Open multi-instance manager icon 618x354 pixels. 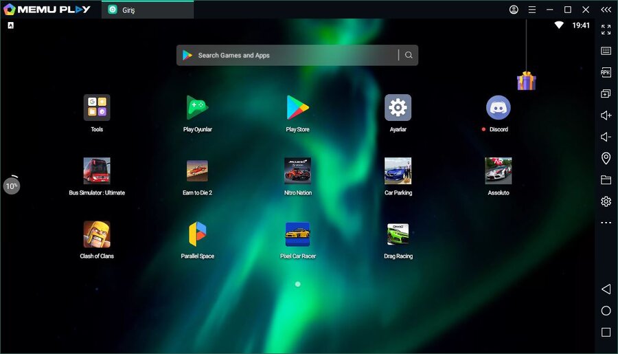606,93
